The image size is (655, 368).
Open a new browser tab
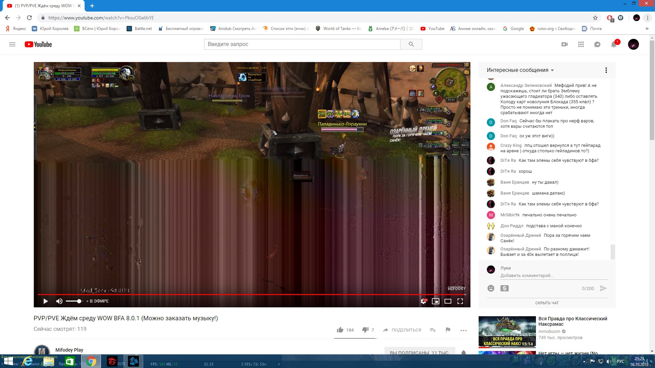[92, 6]
